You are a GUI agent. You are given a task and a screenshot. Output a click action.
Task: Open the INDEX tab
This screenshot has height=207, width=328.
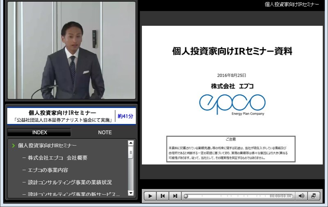[x=39, y=132]
